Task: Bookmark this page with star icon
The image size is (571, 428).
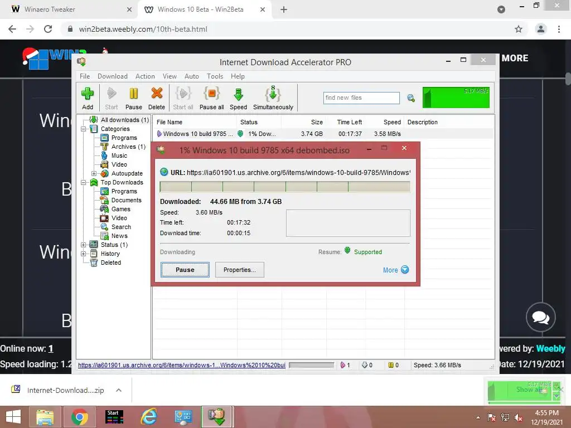Action: click(x=519, y=29)
